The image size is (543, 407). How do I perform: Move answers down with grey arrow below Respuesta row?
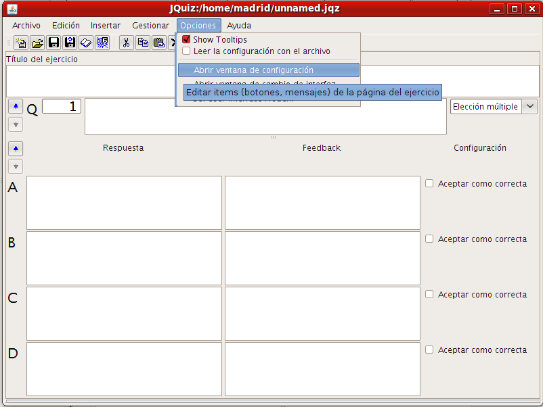point(16,166)
